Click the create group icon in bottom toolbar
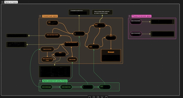 [x=106, y=97]
